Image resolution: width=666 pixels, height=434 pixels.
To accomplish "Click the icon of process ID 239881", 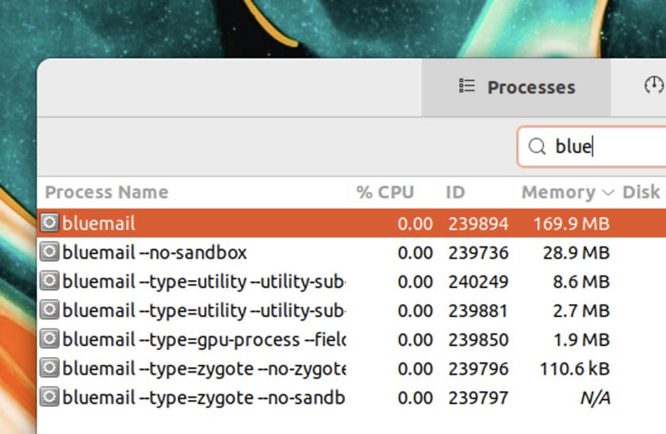I will click(x=49, y=310).
